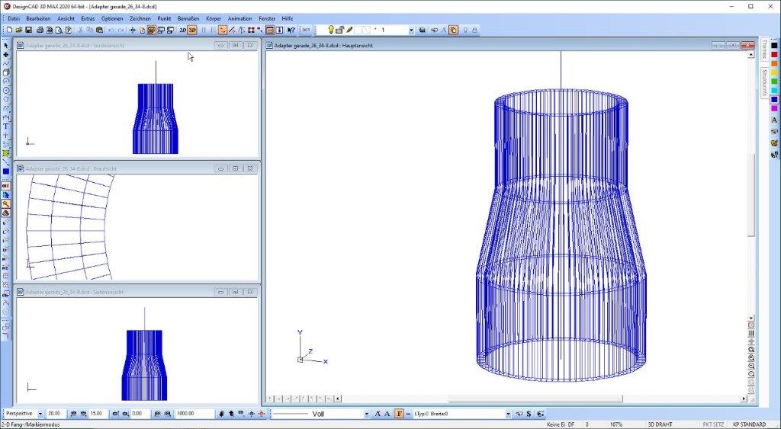Toggle 3D drawing mode
Image resolution: width=781 pixels, height=429 pixels.
pyautogui.click(x=192, y=30)
